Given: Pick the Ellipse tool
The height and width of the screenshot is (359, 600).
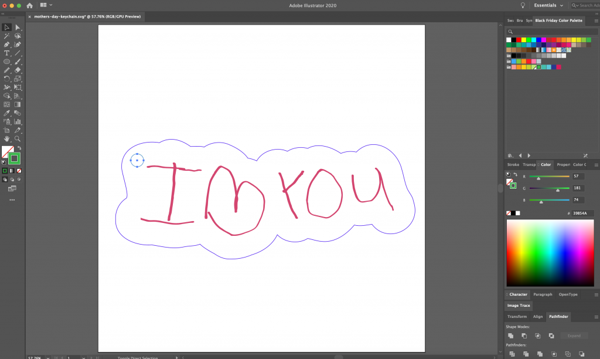Looking at the screenshot, I should tap(6, 62).
